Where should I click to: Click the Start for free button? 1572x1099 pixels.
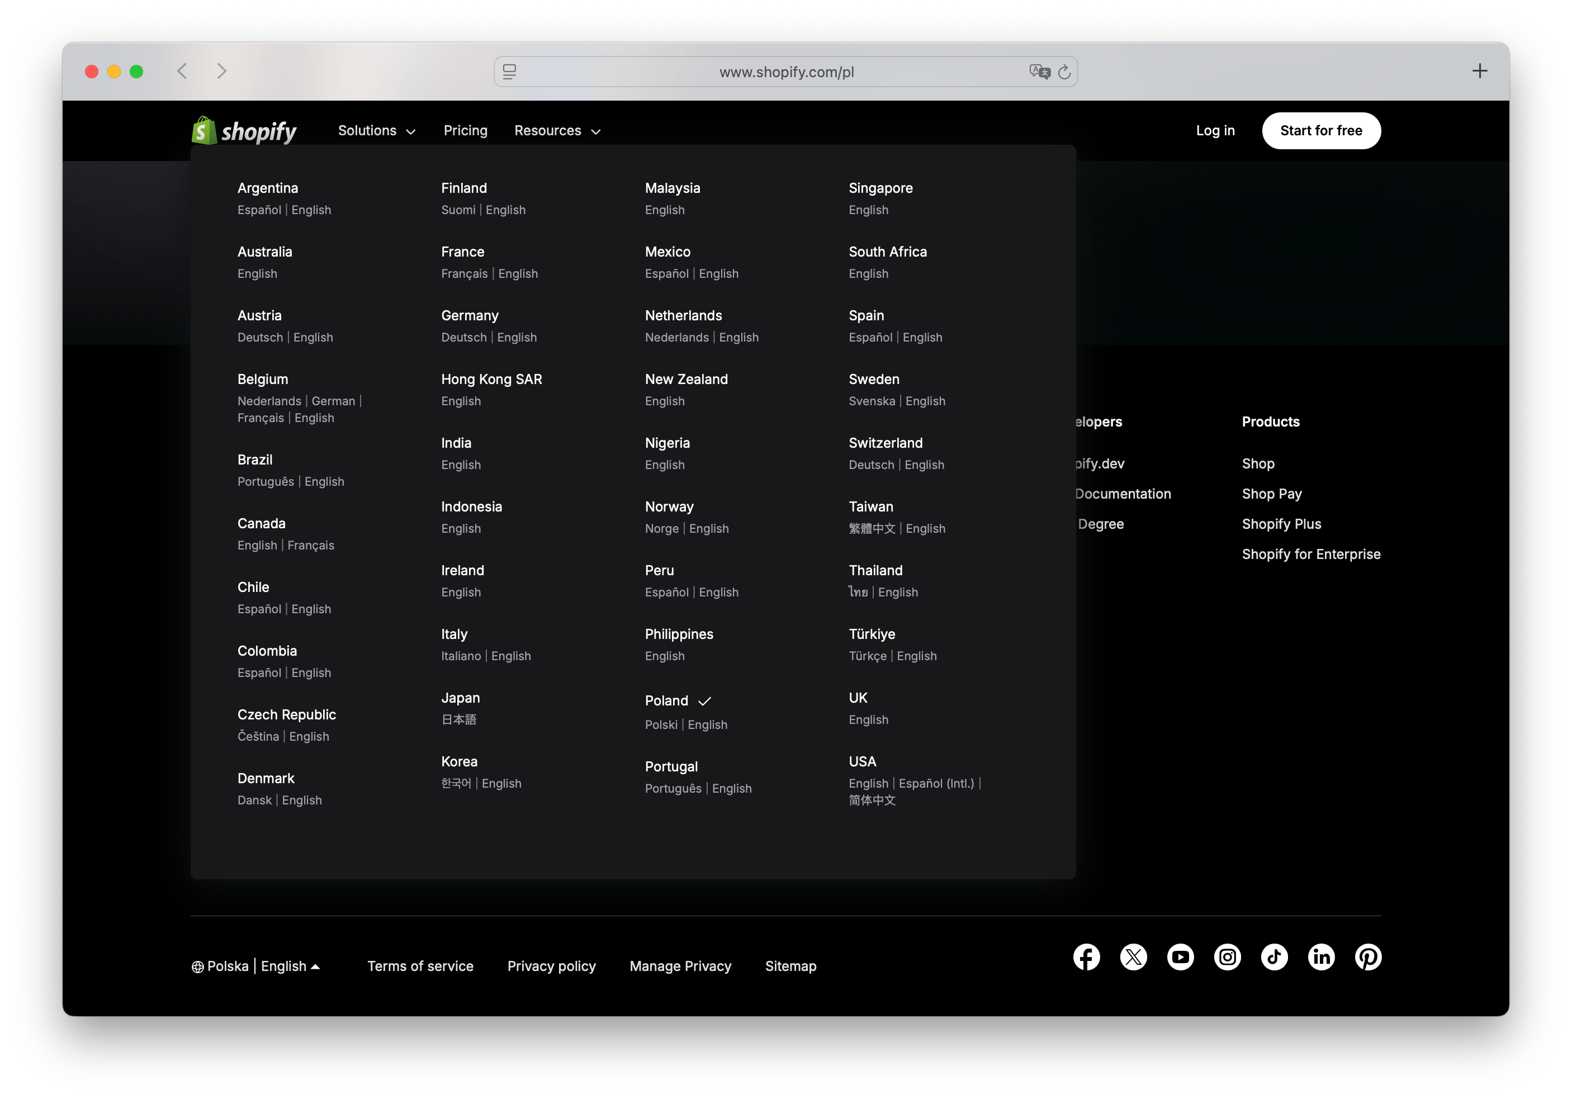click(1321, 131)
